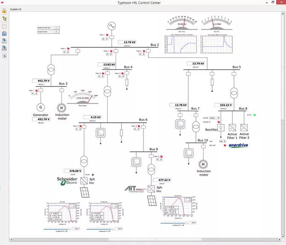Click the 477.42 V AIT inverter voltage display
Screen dimensions: 286x245
(162, 180)
